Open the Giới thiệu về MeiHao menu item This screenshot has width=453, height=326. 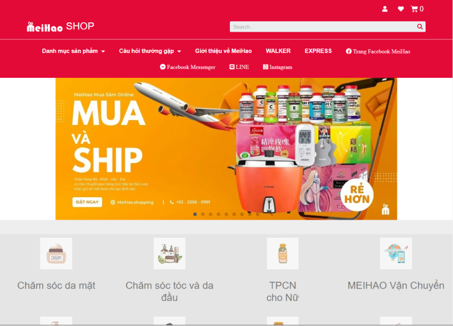pos(223,51)
